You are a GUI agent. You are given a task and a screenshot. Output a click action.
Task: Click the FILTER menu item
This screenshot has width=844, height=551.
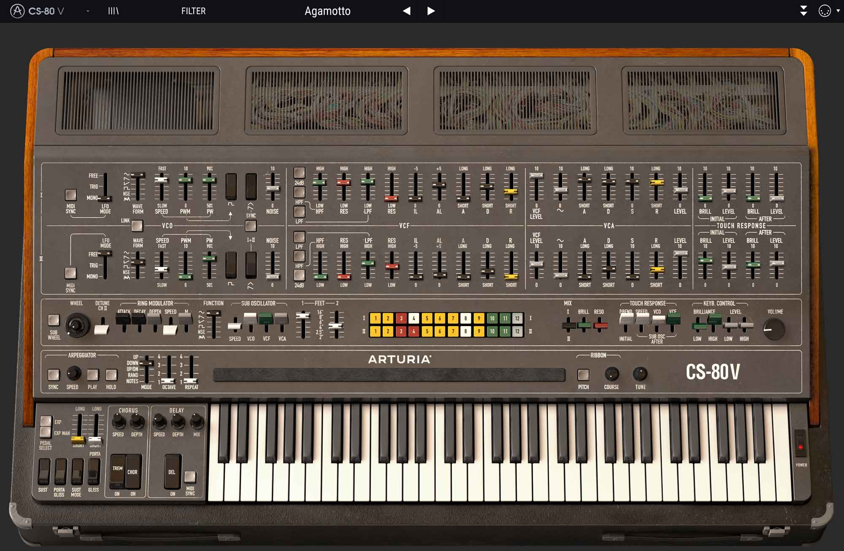tap(193, 11)
